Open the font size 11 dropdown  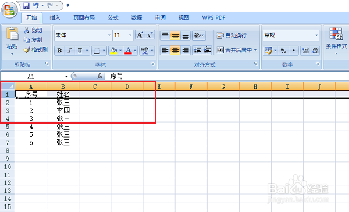tap(130, 35)
